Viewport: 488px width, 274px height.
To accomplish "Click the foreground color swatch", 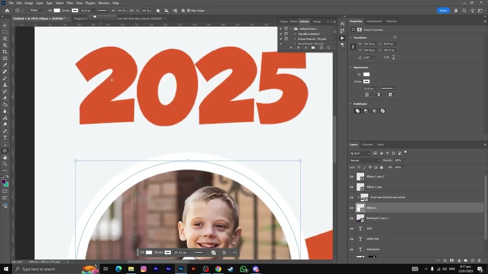I will coord(3,182).
